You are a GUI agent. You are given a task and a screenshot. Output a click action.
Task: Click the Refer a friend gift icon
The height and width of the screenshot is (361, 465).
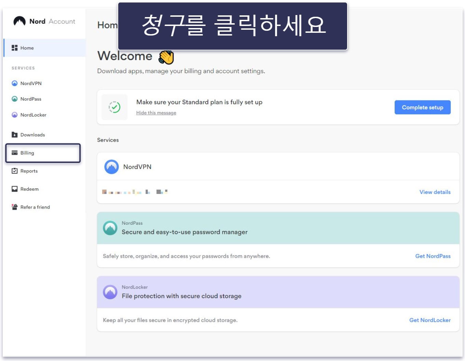pos(14,207)
